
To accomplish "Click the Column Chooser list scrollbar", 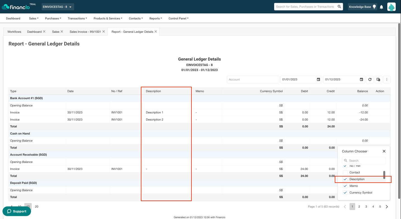I will [384, 175].
